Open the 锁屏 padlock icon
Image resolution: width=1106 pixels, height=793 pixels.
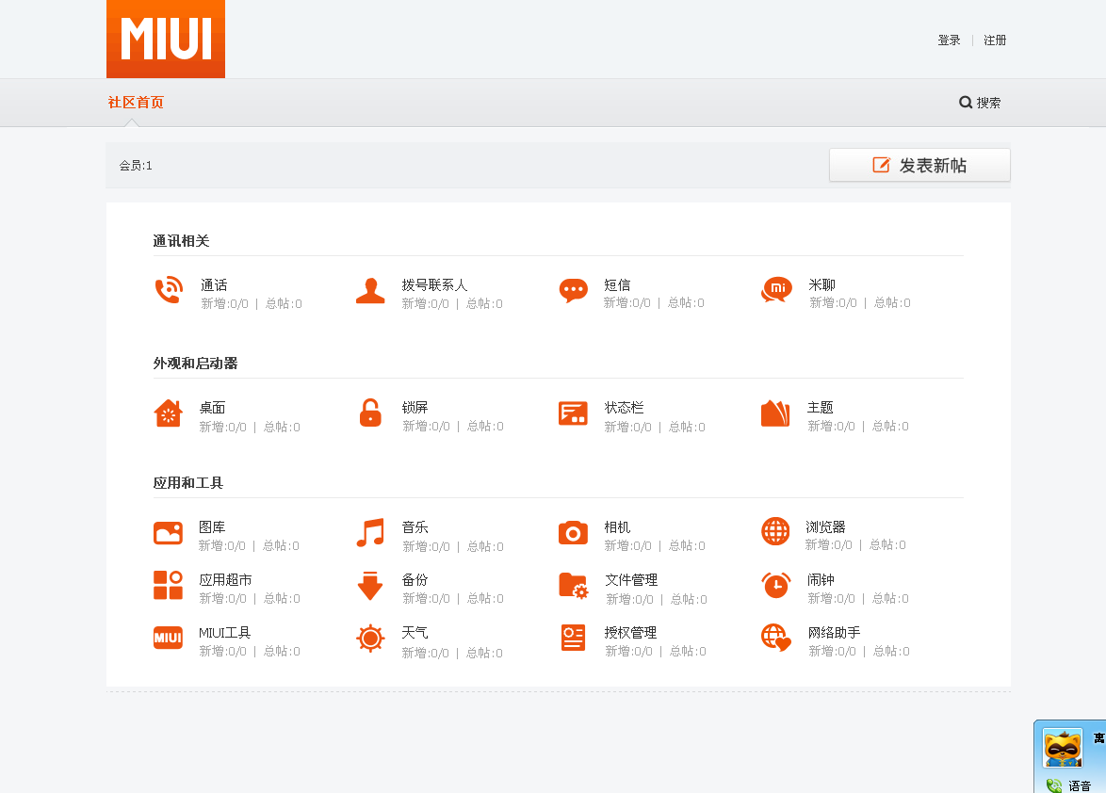370,413
